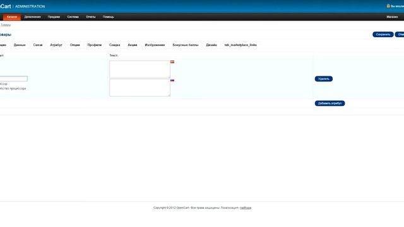Open the Скидка tab
Image resolution: width=404 pixels, height=227 pixels.
115,45
